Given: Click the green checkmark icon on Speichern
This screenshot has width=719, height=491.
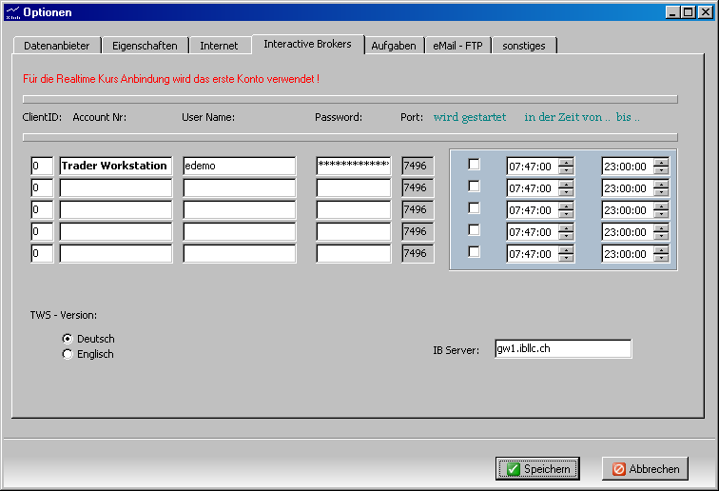Looking at the screenshot, I should [514, 469].
